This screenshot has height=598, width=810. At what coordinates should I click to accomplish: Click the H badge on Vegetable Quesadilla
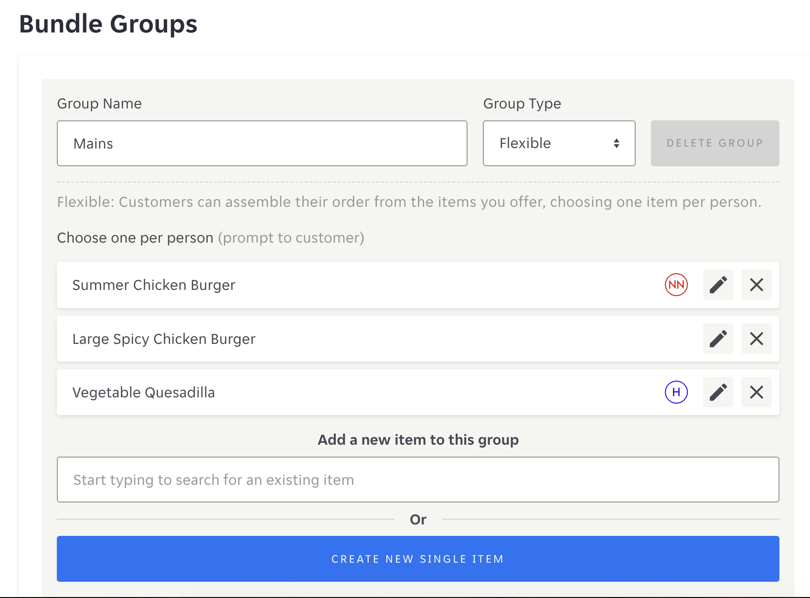click(676, 392)
